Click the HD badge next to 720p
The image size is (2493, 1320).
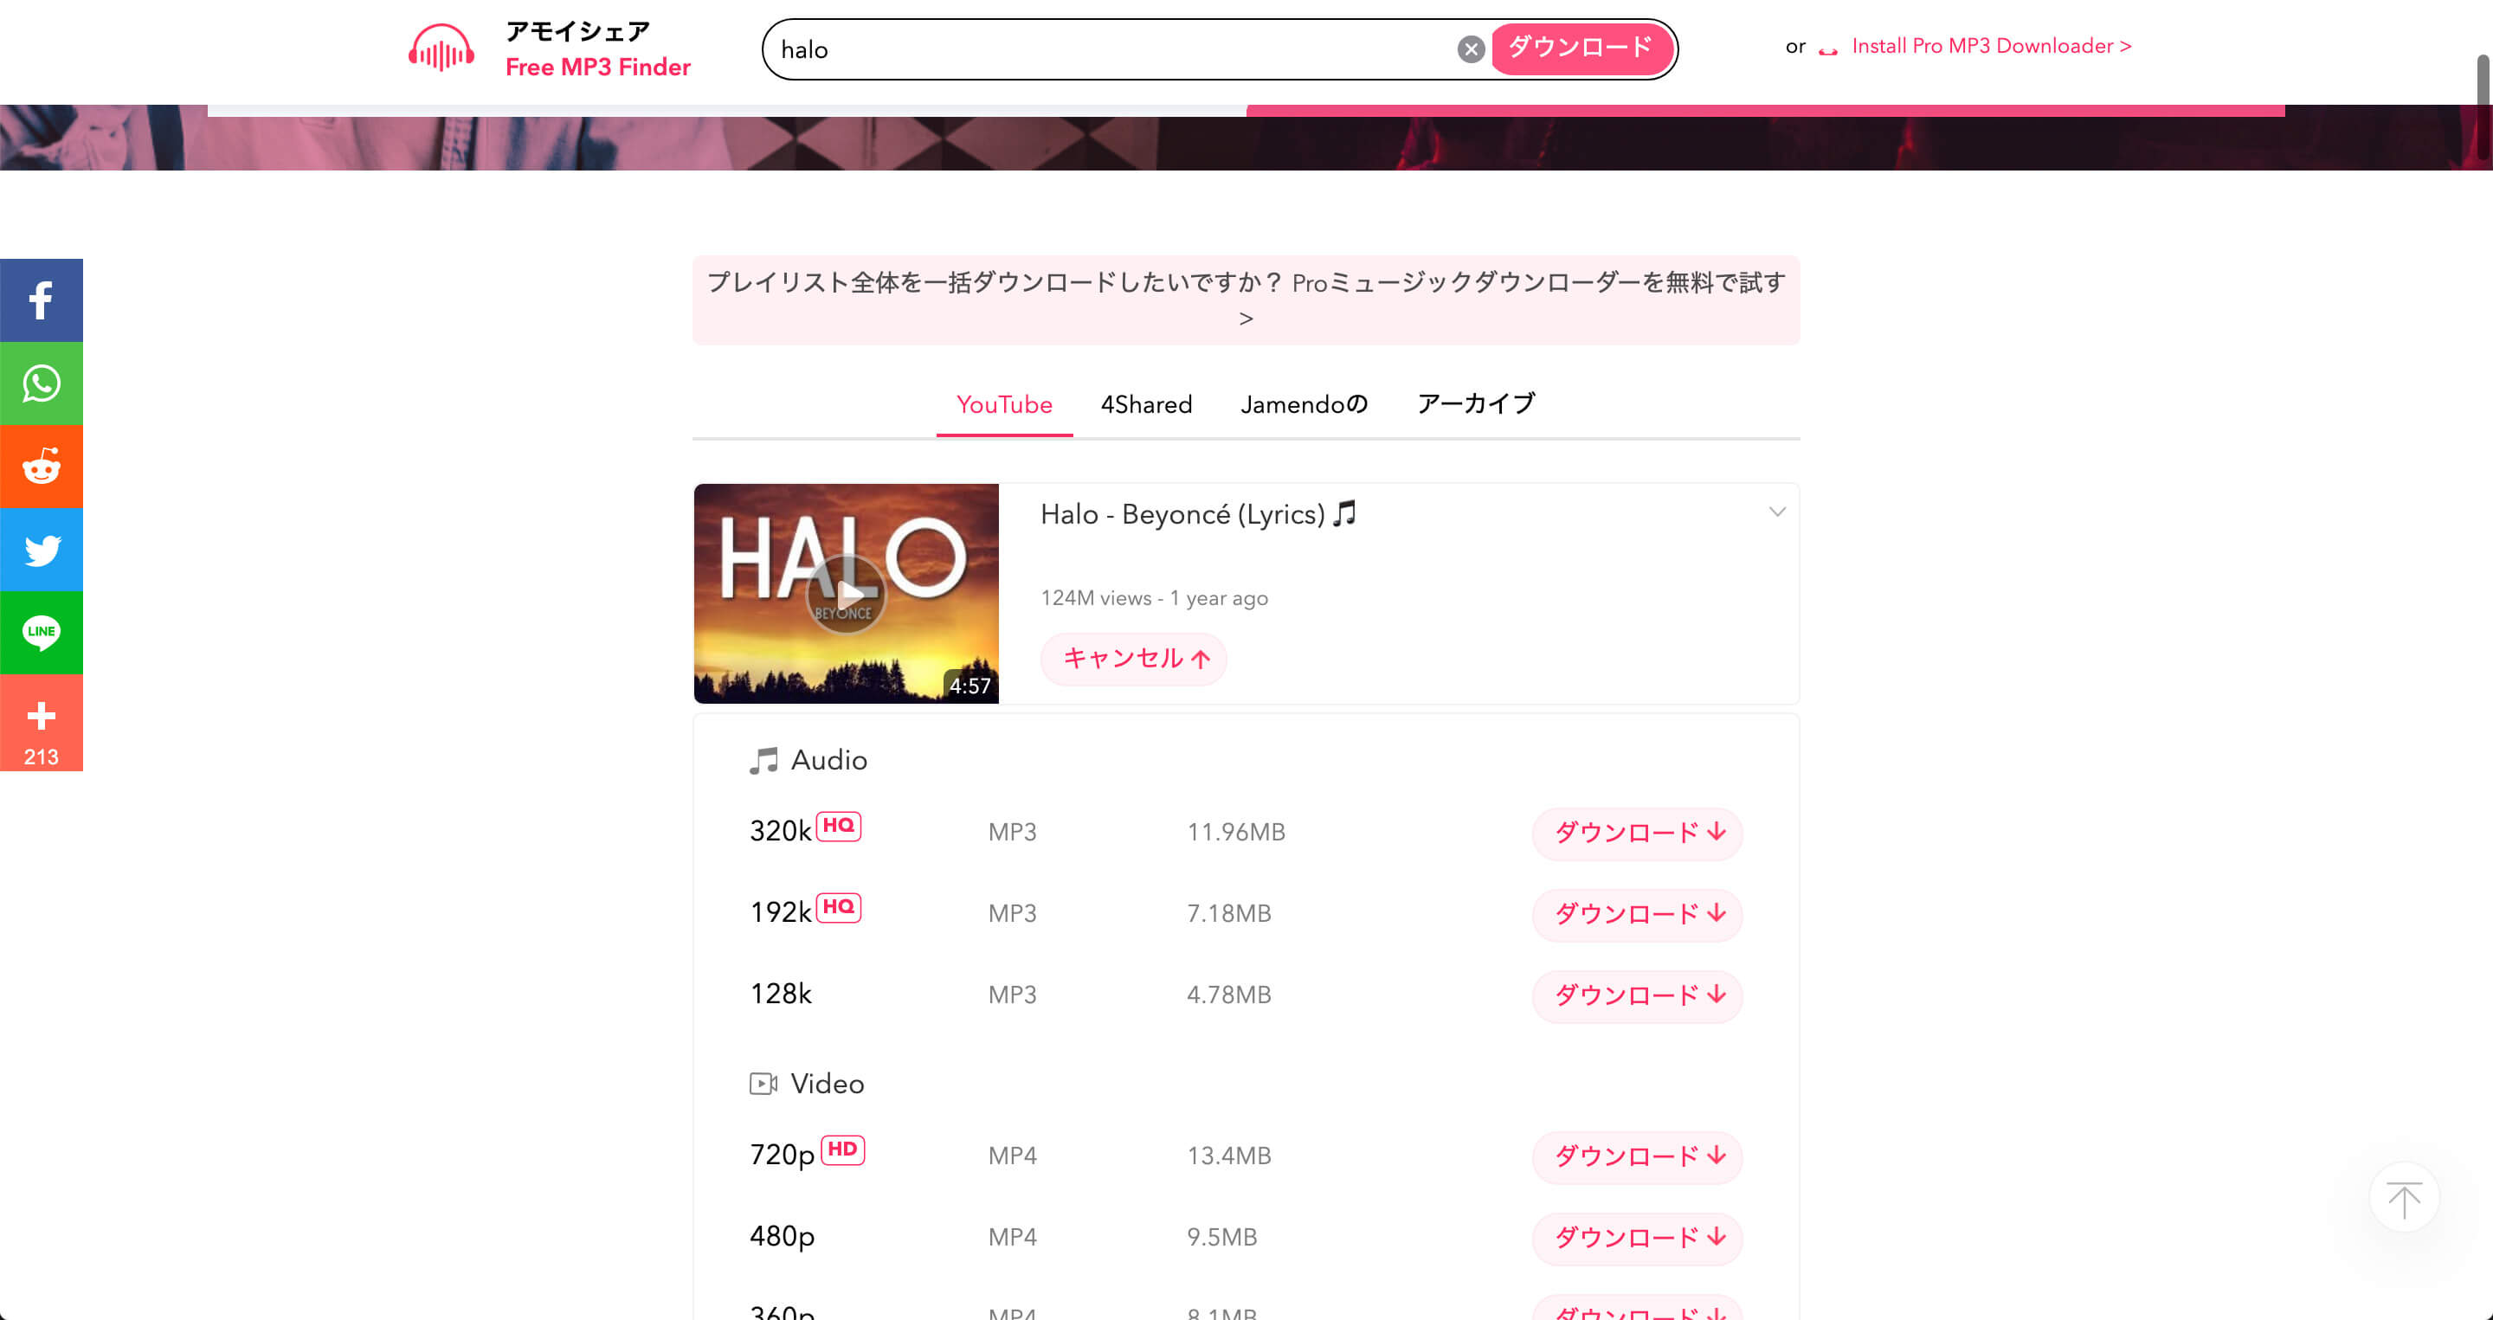(842, 1149)
